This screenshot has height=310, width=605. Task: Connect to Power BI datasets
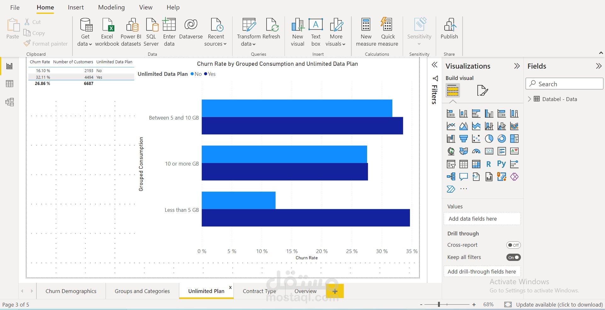131,32
